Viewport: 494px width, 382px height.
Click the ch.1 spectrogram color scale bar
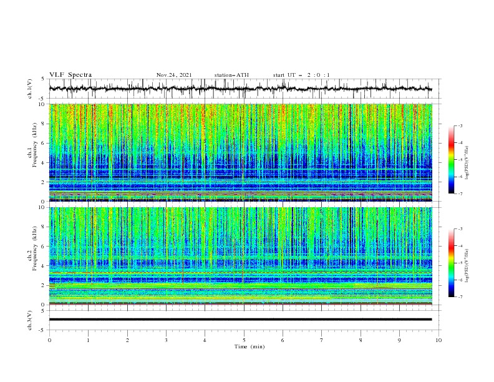452,160
